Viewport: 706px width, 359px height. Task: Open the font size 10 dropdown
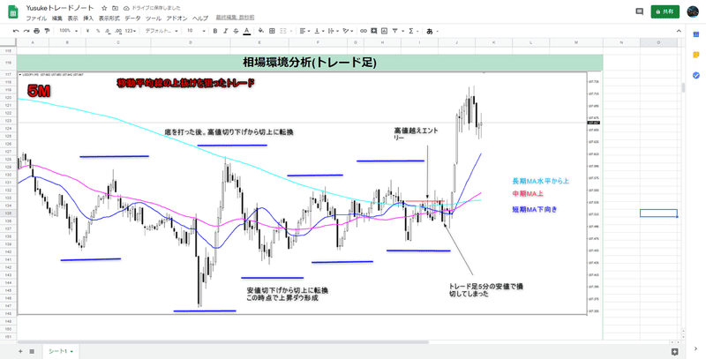point(196,31)
